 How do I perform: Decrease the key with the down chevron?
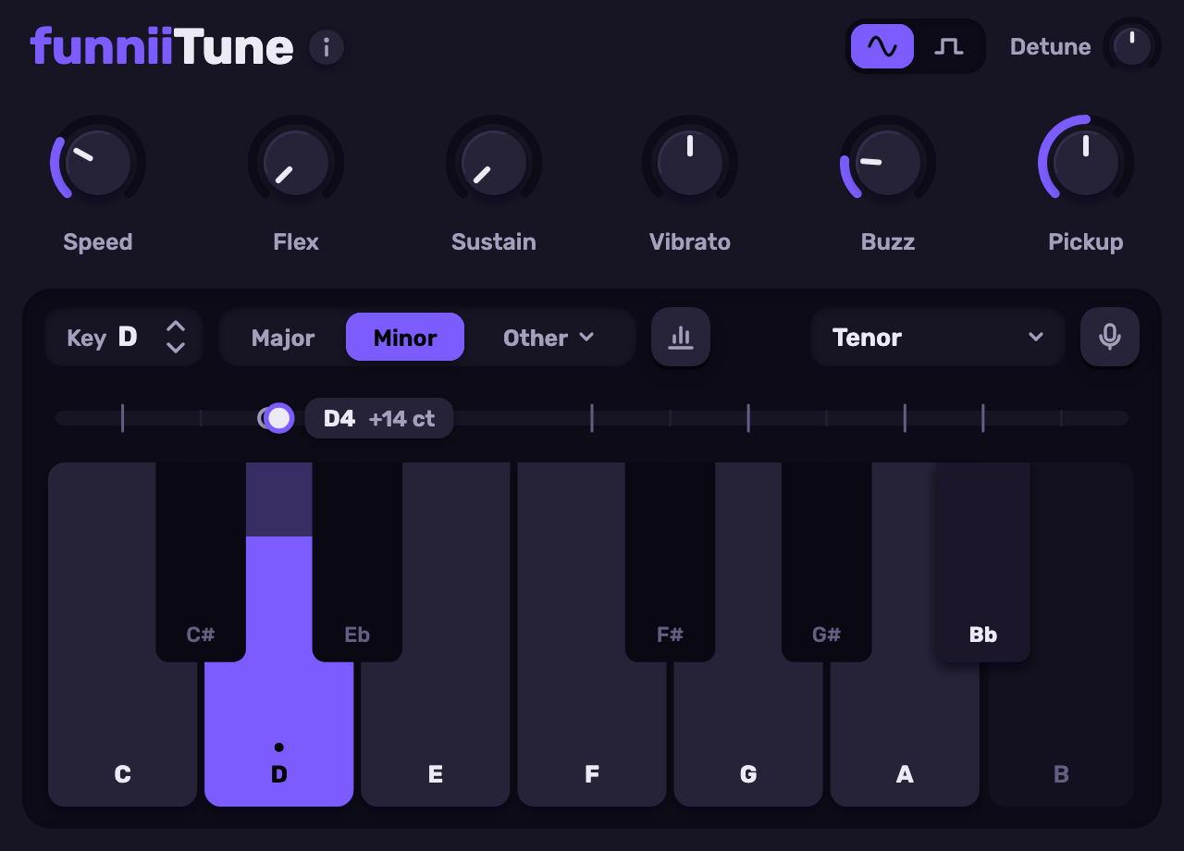176,348
